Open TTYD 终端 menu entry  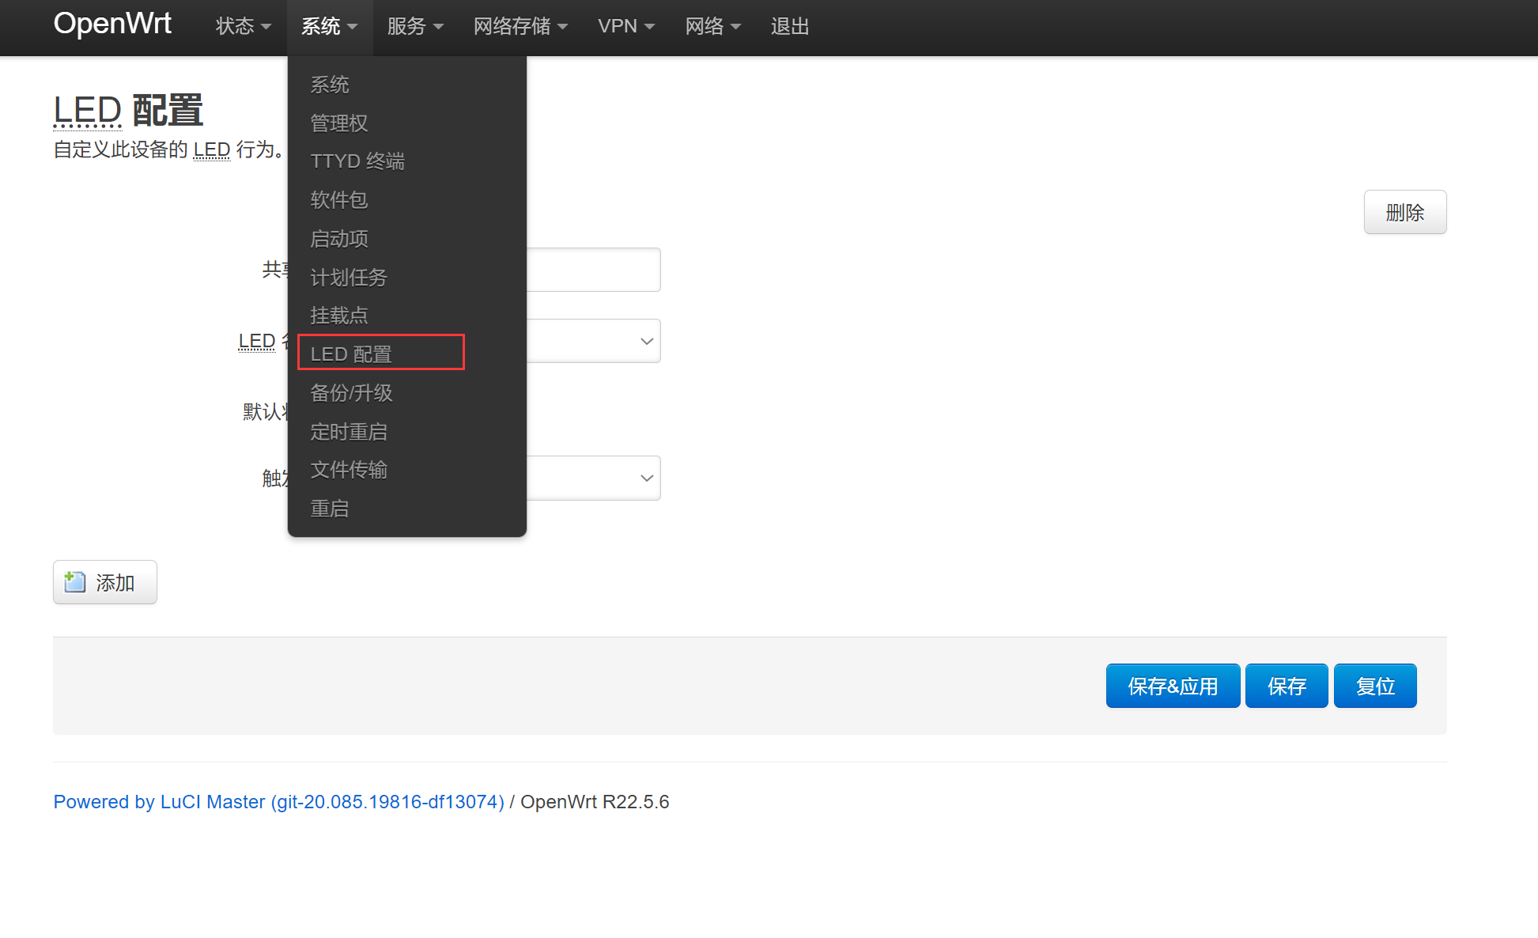point(357,161)
